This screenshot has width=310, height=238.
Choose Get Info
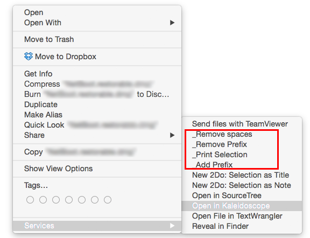click(38, 74)
